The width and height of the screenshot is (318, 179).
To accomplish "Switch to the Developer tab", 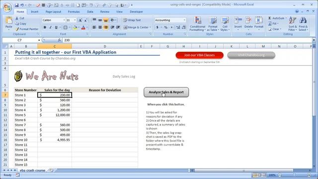I will click(136, 12).
